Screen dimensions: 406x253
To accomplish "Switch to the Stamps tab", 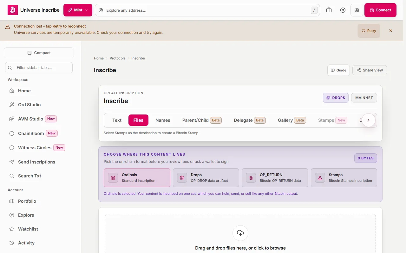I will click(x=332, y=120).
